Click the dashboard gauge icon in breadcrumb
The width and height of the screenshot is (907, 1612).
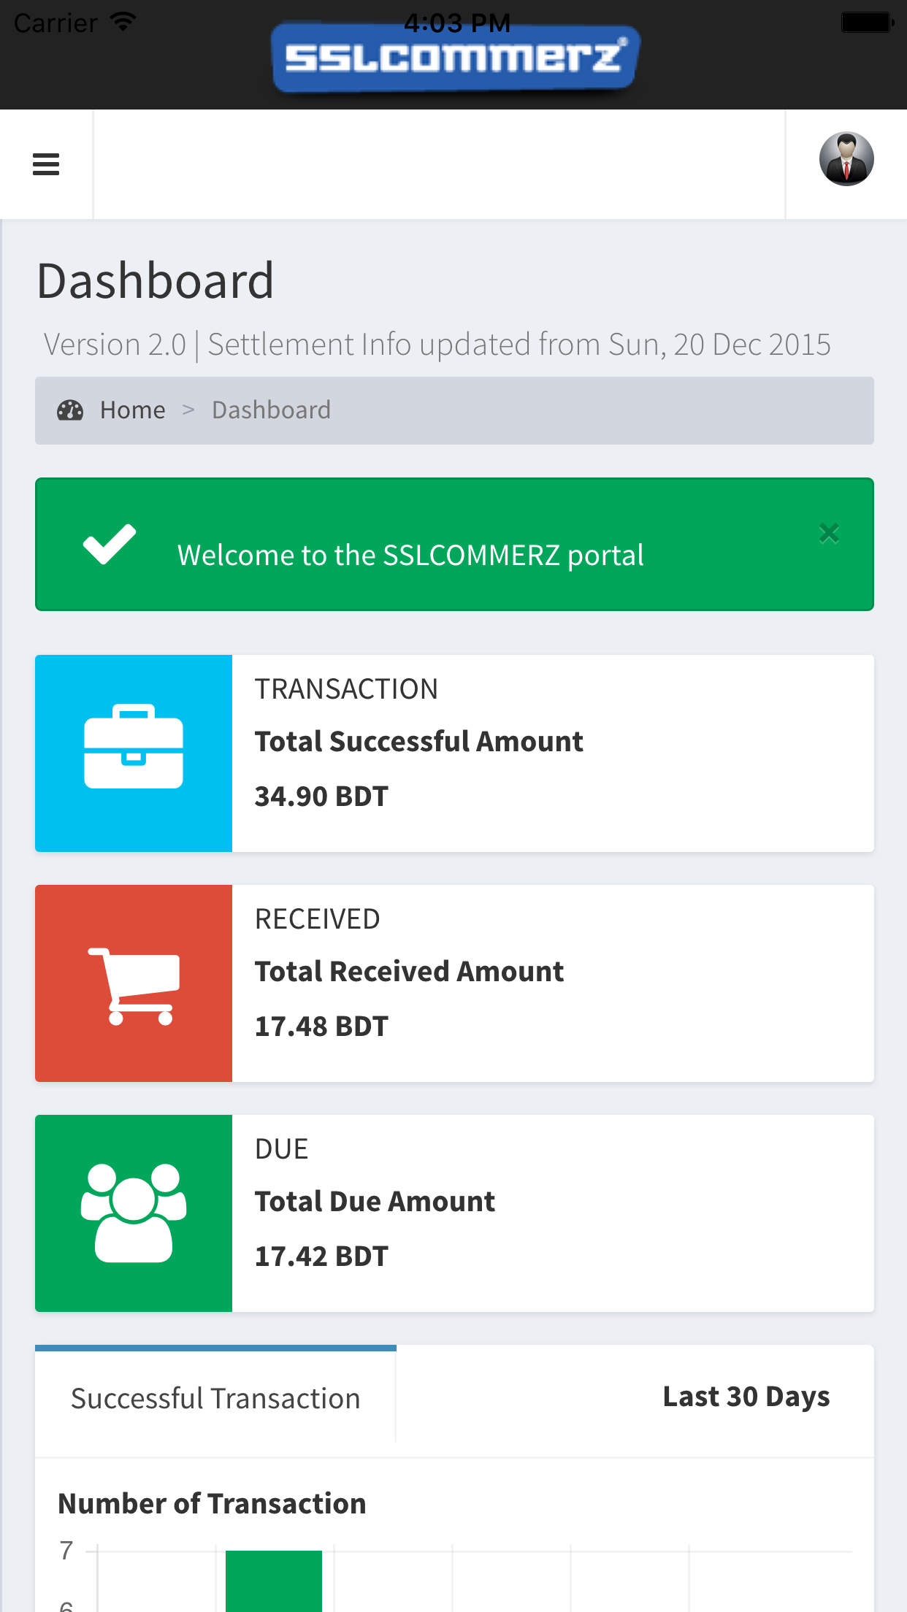(x=70, y=410)
